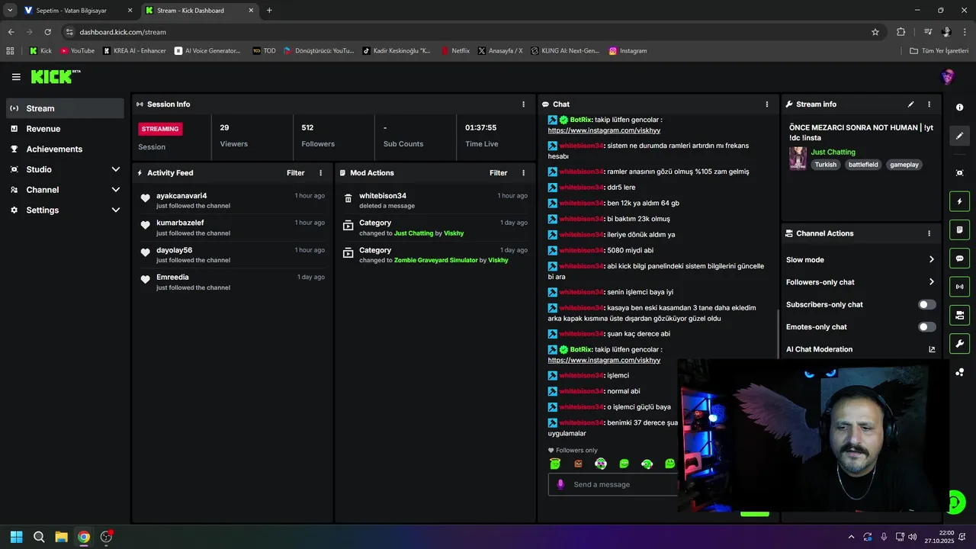
Task: Open Mod Actions Filter dropdown
Action: click(x=498, y=173)
